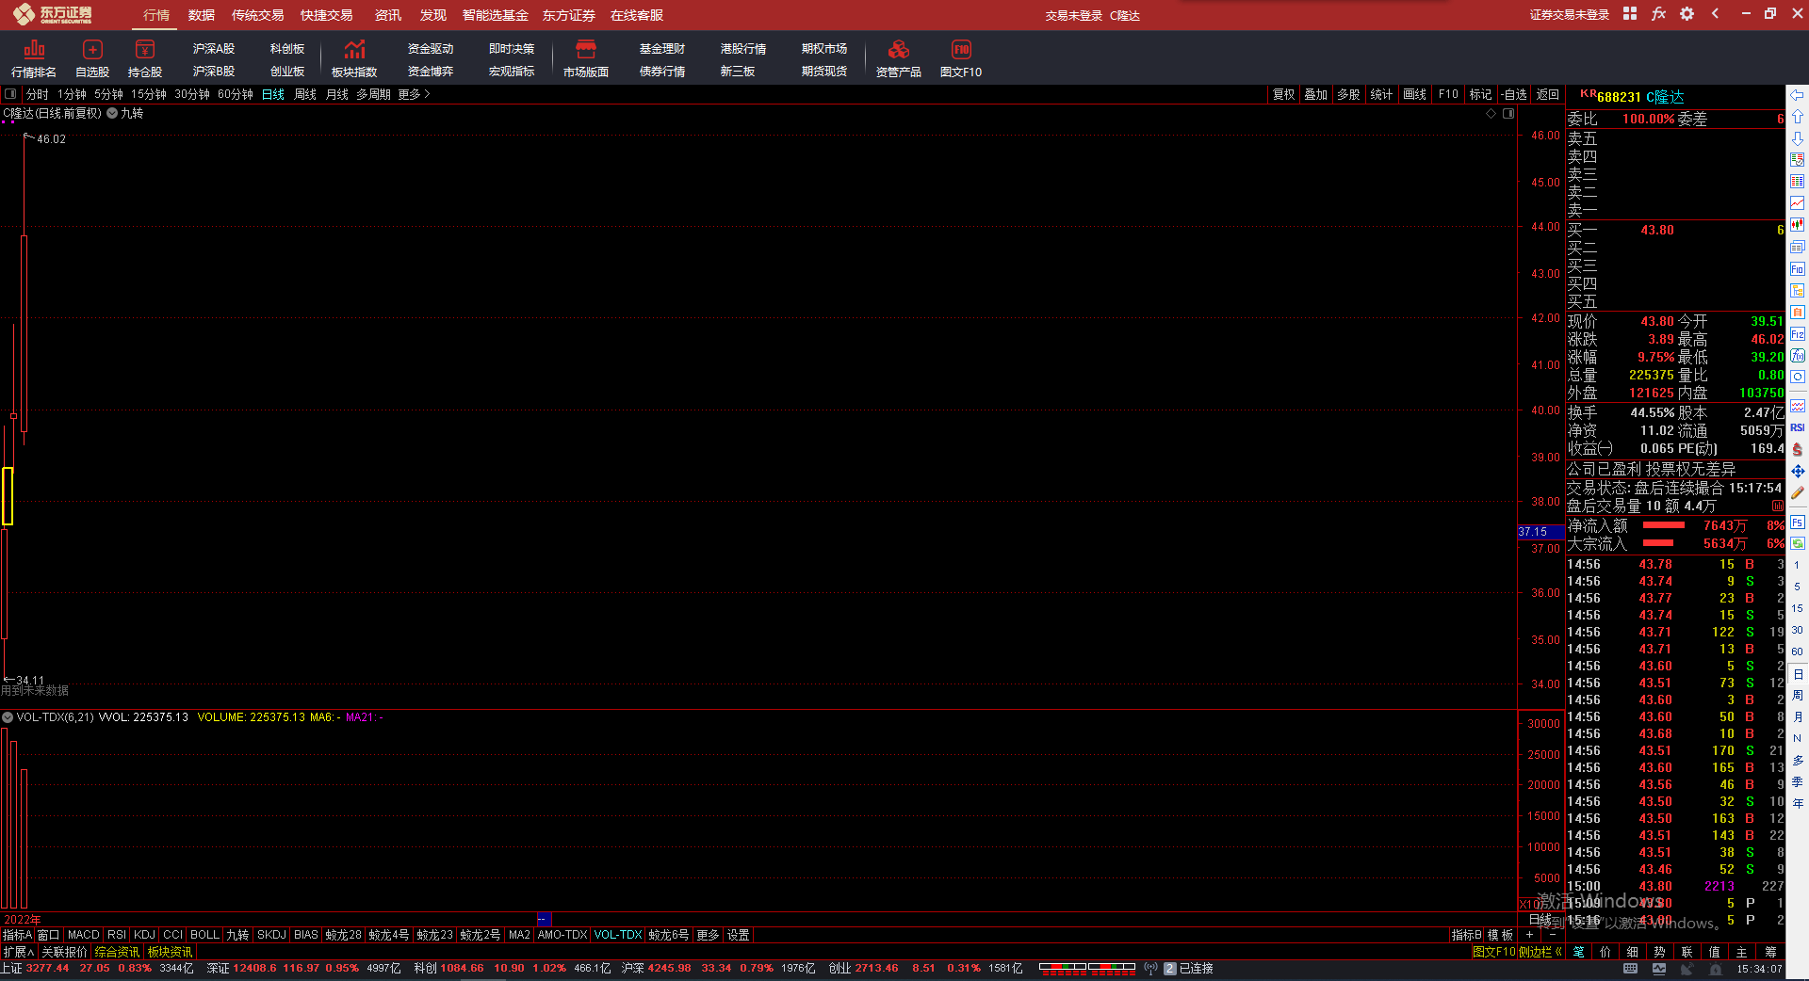Click the alarm siren status icon

tap(1716, 969)
